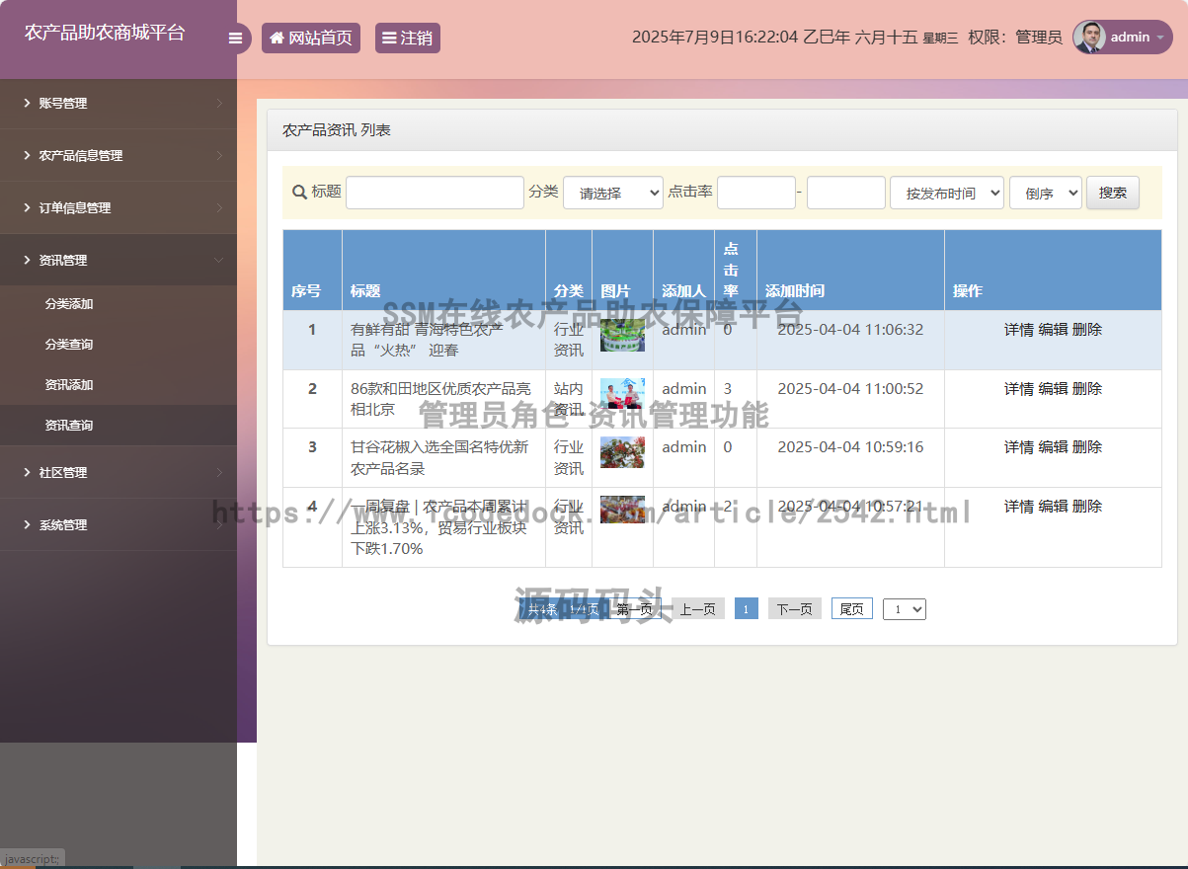Viewport: 1188px width, 869px height.
Task: Expand the 农产品信息管理 sidebar menu
Action: click(119, 155)
